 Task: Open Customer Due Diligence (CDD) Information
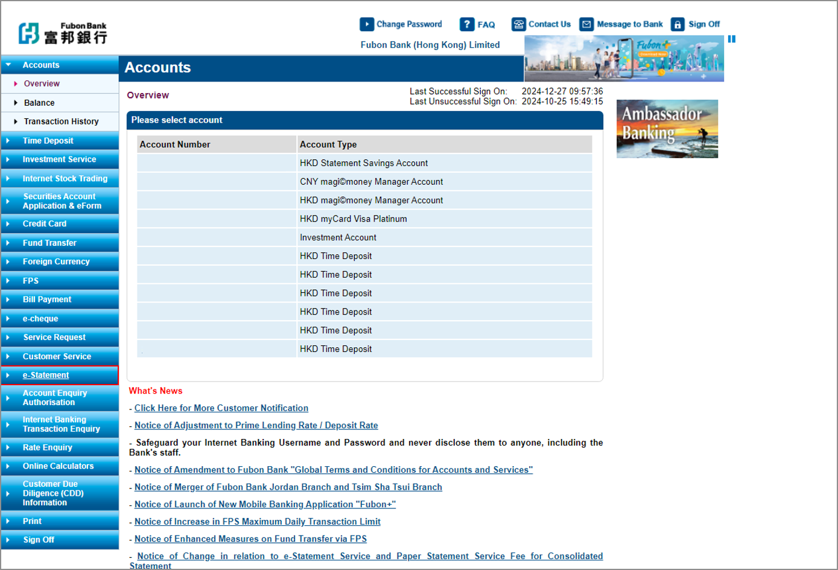(60, 493)
